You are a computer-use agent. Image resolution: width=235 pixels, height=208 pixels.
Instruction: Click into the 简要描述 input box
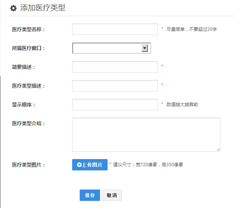(115, 67)
